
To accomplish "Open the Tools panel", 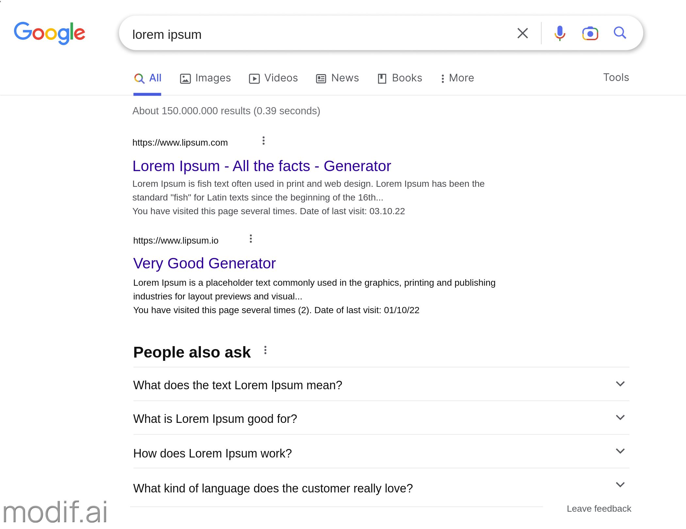I will pos(615,77).
